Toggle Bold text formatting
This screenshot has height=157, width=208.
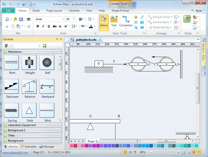(37, 26)
